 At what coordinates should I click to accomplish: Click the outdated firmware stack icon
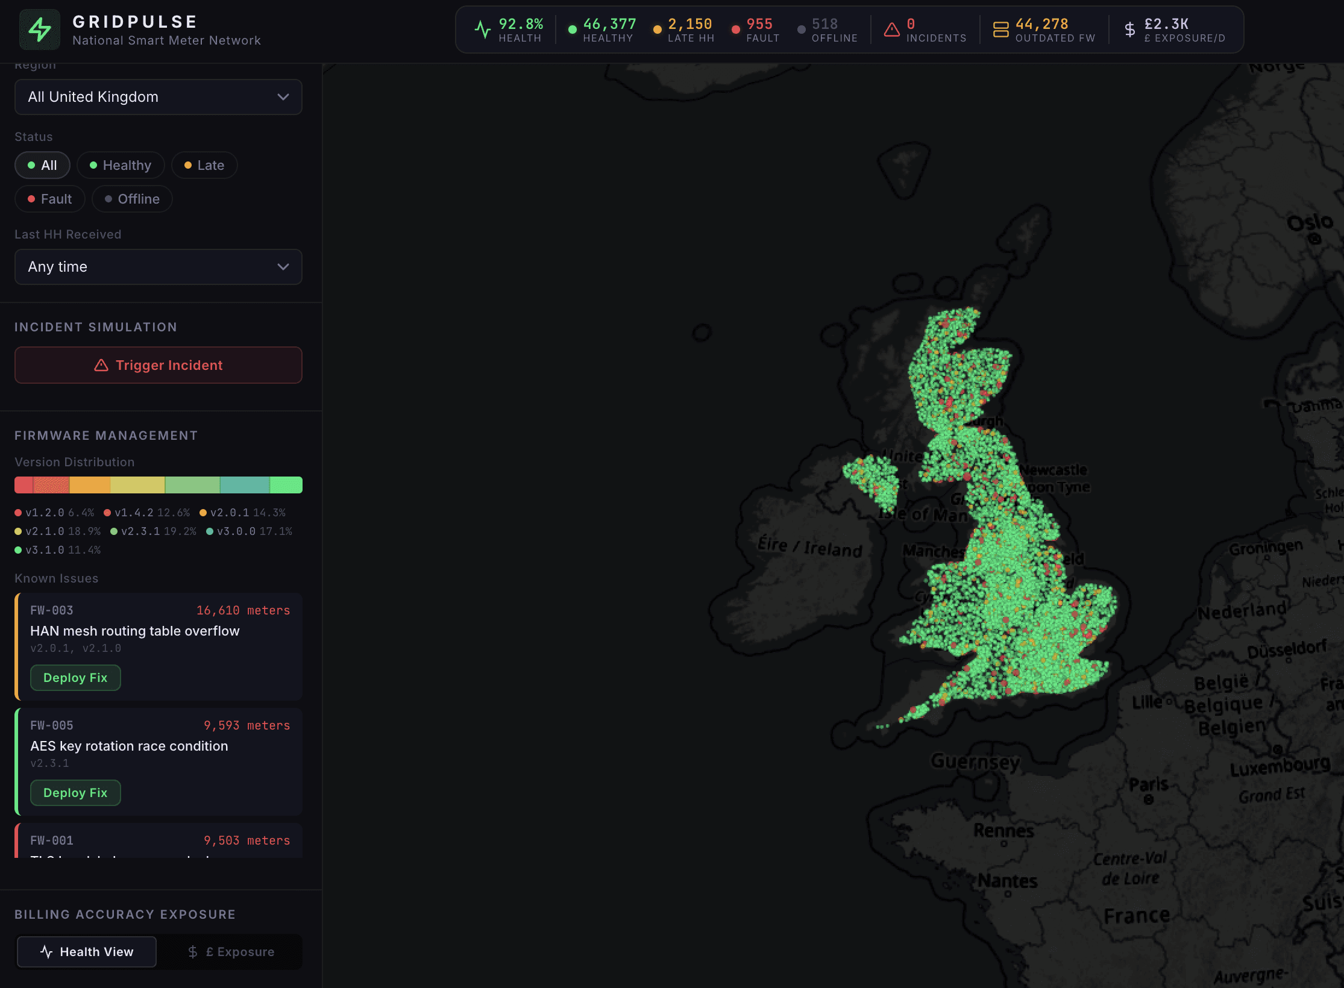[x=1000, y=30]
